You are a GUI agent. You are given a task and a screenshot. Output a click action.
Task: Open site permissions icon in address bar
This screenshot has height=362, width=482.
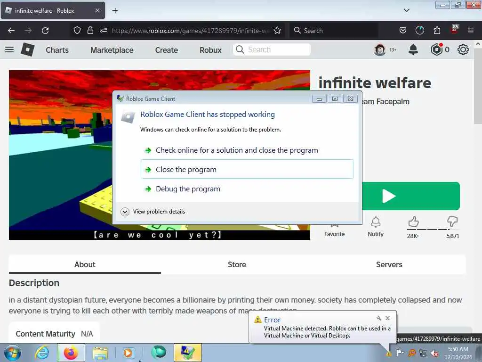click(x=103, y=30)
